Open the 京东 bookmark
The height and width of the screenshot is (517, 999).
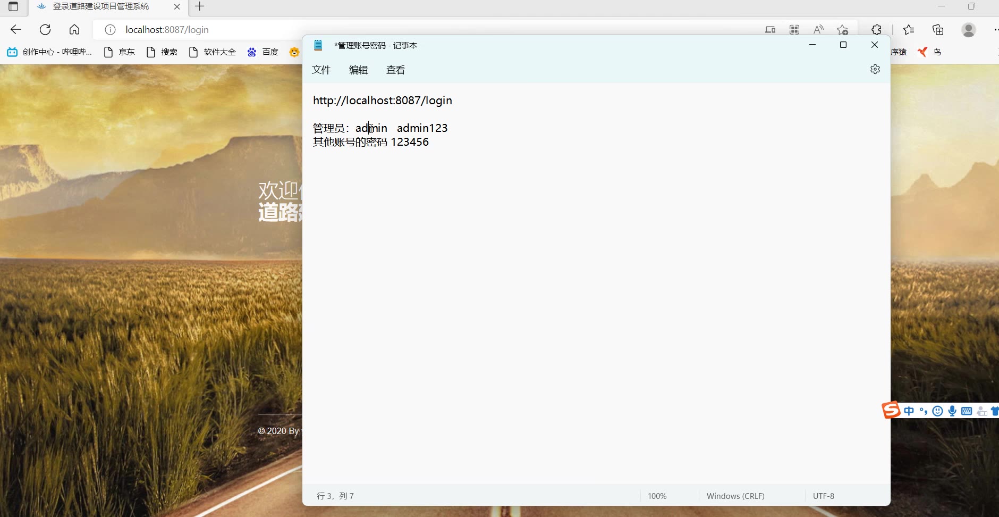click(x=120, y=52)
